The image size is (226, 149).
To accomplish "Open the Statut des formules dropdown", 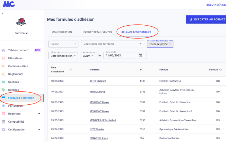I will pos(160,44).
